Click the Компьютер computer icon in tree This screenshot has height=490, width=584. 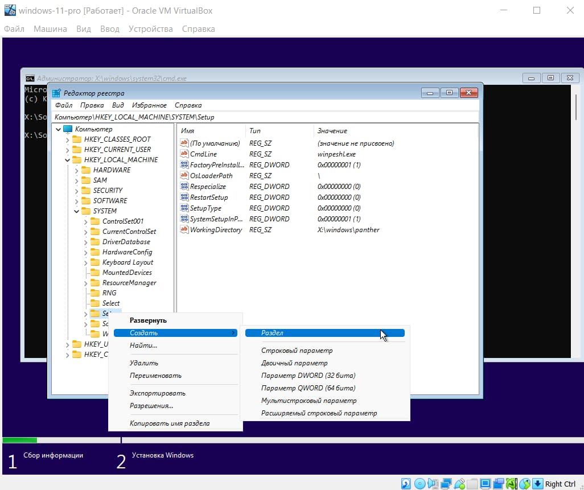coord(68,129)
